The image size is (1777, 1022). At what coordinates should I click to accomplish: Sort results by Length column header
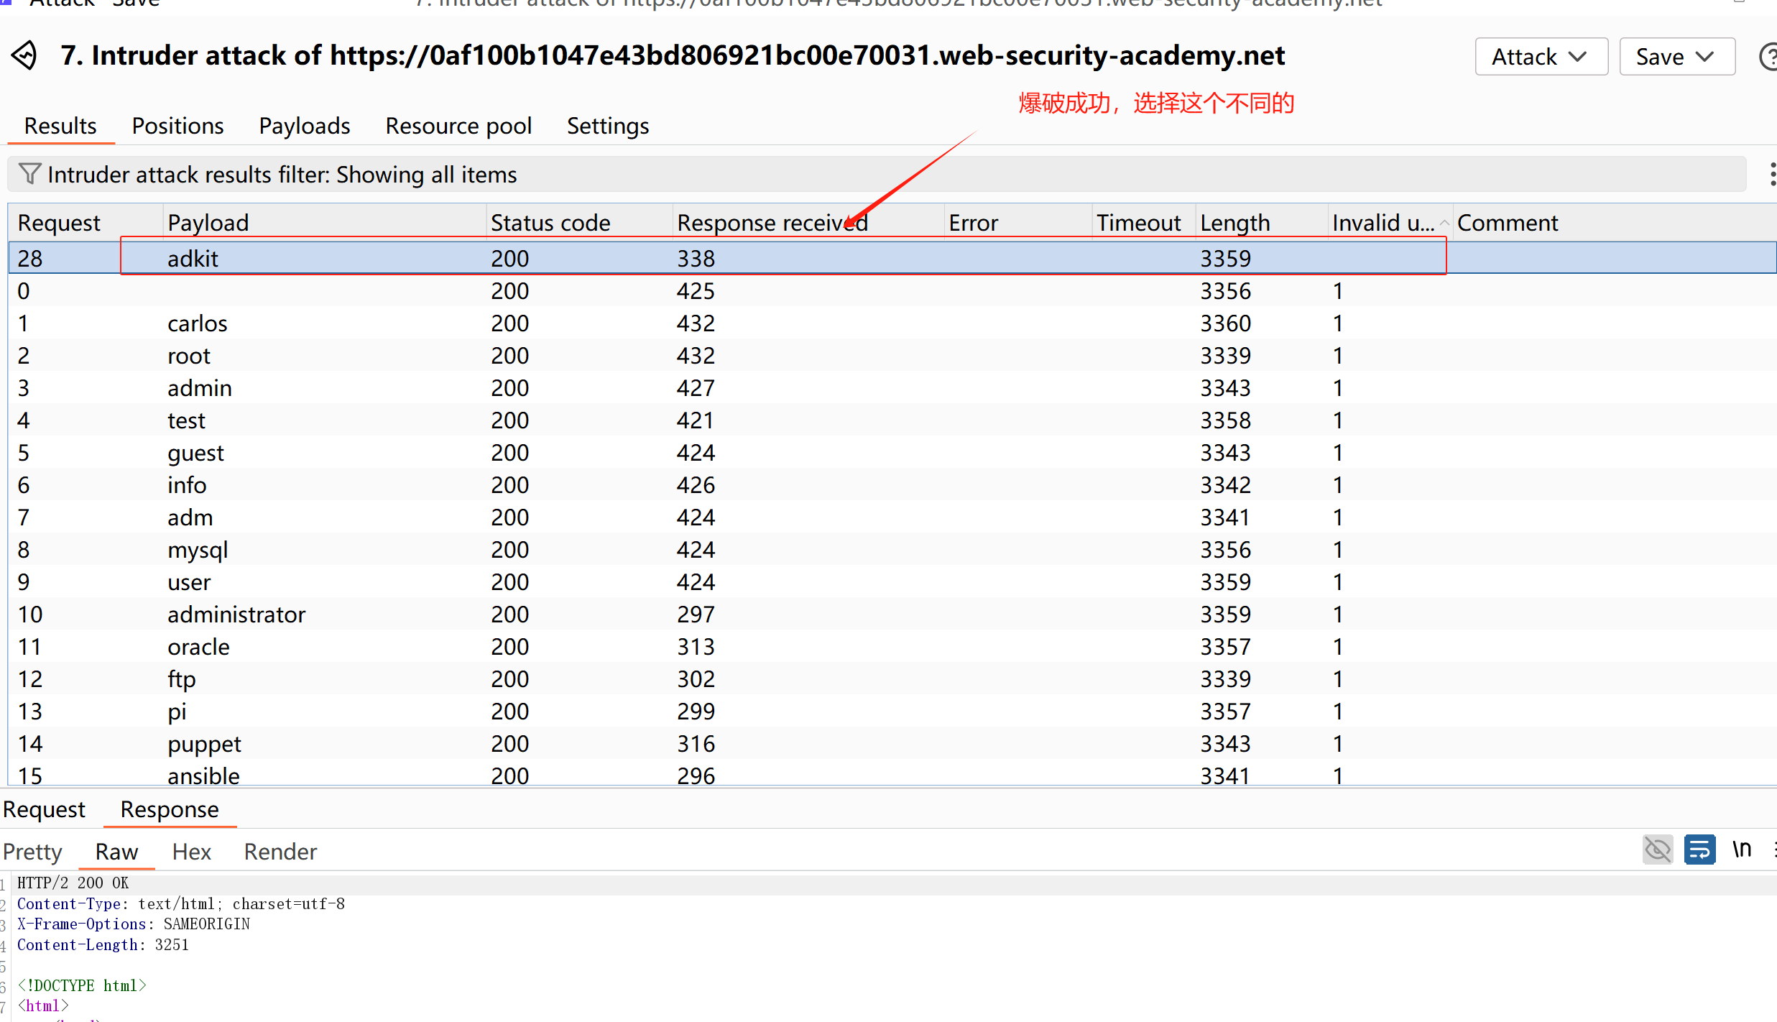click(x=1234, y=223)
